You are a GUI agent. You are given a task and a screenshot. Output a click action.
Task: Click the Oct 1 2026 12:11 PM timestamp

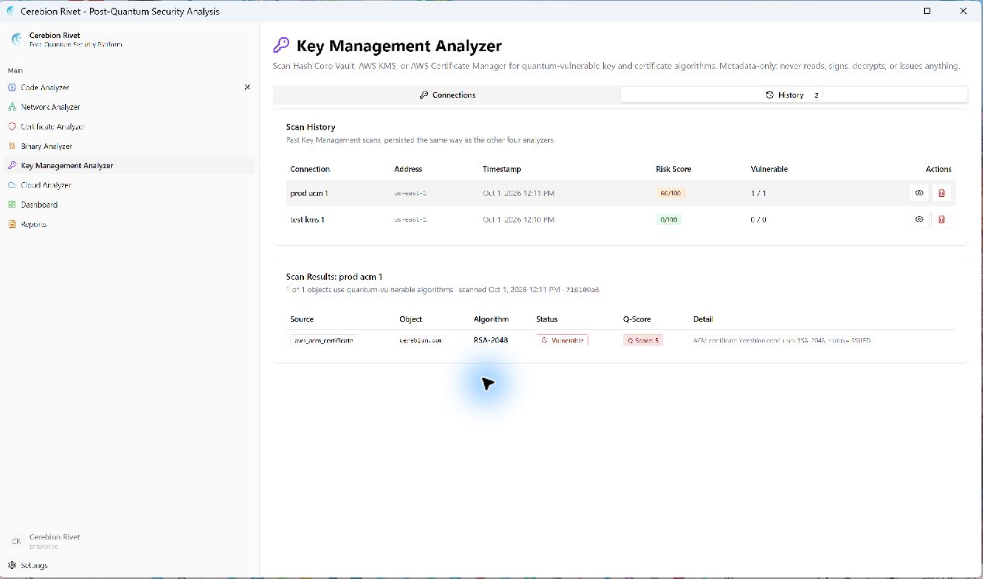pos(519,193)
